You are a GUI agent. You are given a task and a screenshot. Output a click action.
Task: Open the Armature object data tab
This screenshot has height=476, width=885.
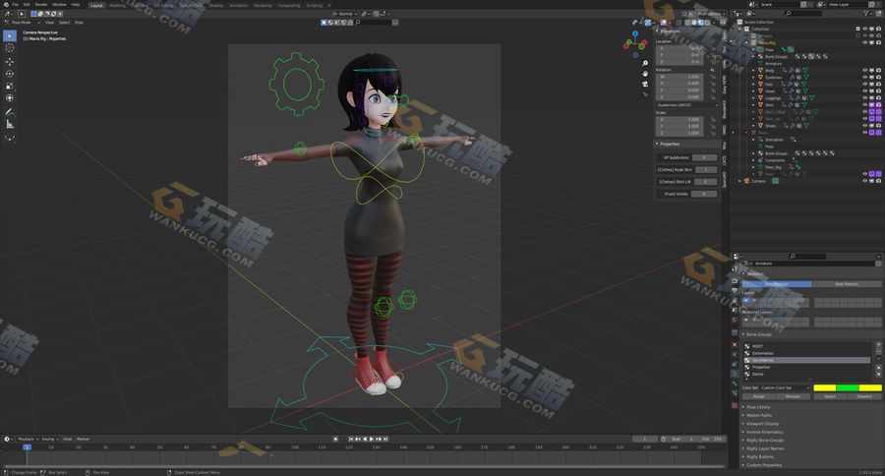(x=735, y=374)
